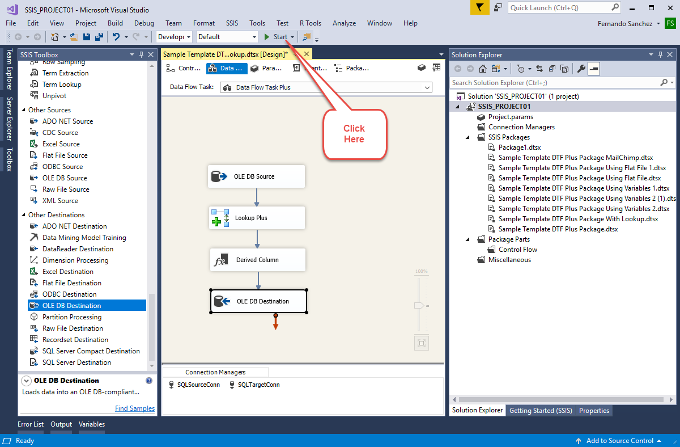Image resolution: width=680 pixels, height=447 pixels.
Task: Select the OLE DB Destination component on canvas
Action: tap(259, 301)
